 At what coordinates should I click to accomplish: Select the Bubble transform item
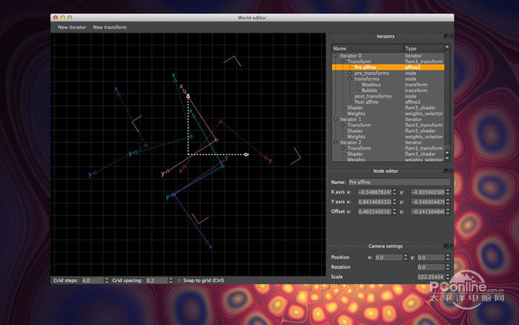pyautogui.click(x=369, y=91)
